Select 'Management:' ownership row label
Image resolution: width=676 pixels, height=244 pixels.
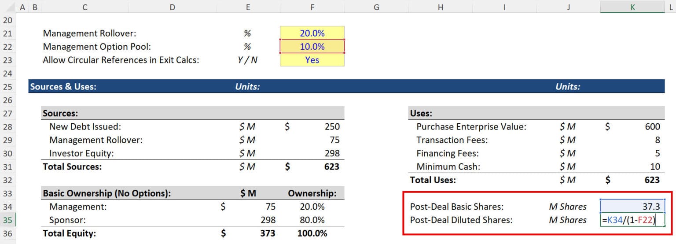[78, 207]
